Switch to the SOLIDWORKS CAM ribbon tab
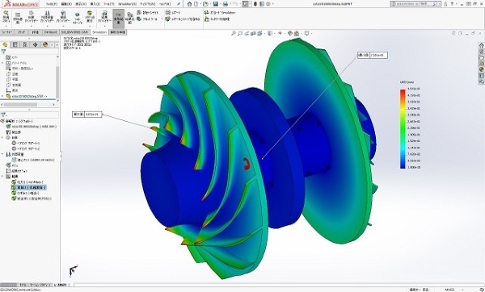 pos(74,32)
